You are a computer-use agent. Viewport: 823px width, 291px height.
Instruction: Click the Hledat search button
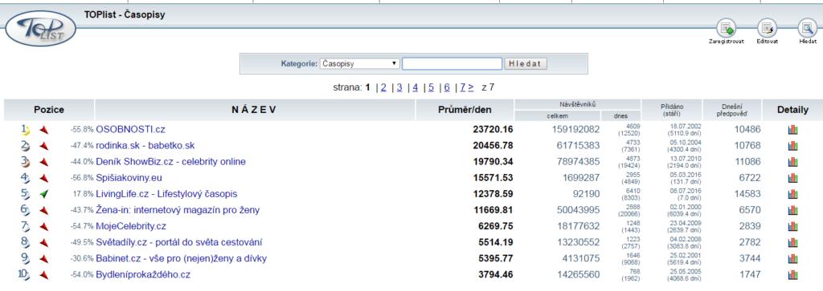tap(526, 64)
